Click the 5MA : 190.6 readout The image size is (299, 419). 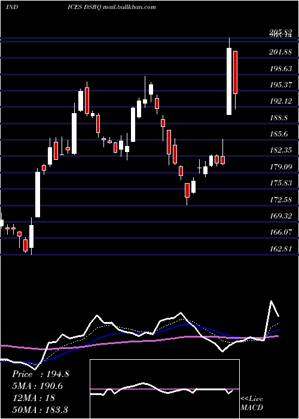(x=39, y=386)
